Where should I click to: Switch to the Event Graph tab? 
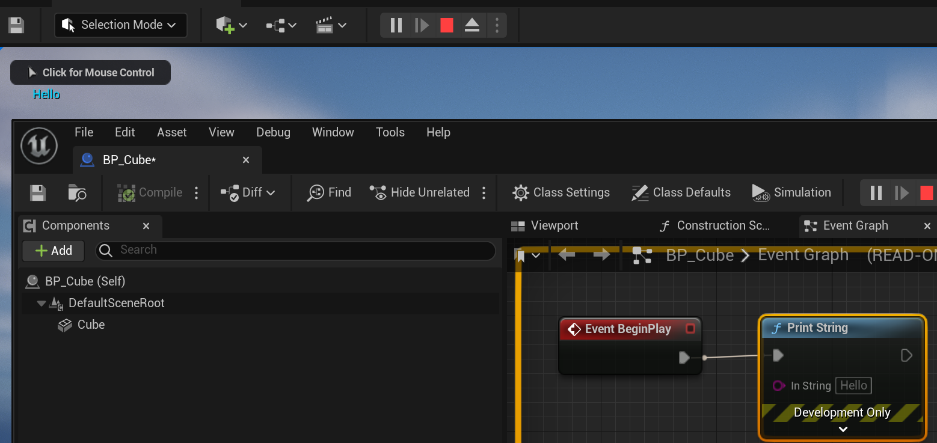(855, 225)
